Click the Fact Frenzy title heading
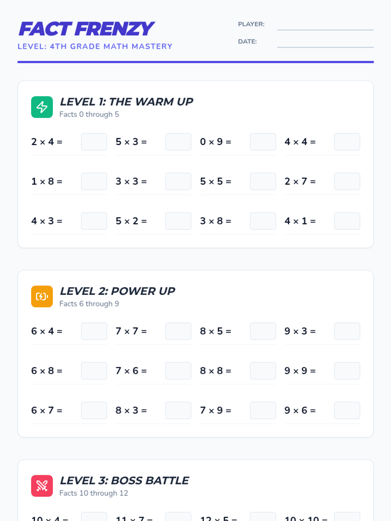 tap(86, 29)
